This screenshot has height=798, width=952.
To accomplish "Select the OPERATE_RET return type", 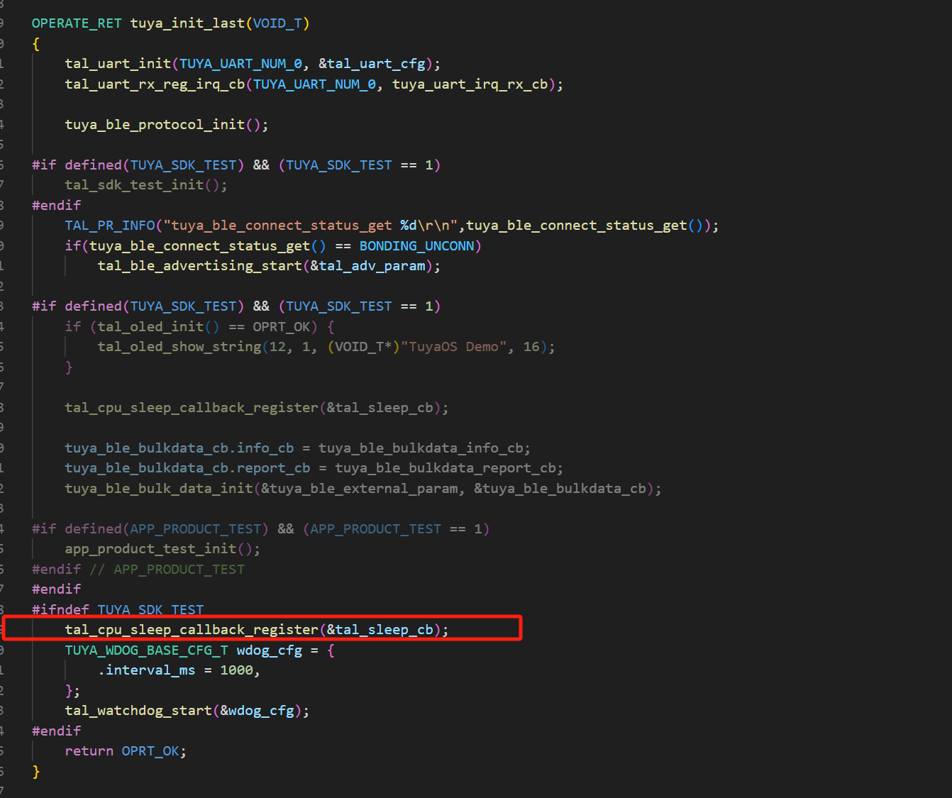I will 77,23.
